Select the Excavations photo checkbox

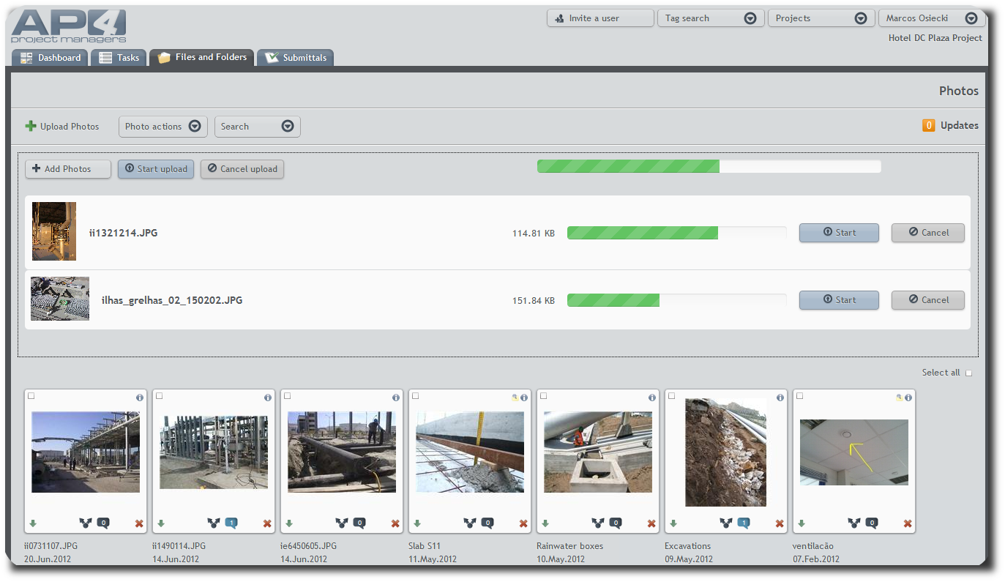click(x=670, y=396)
